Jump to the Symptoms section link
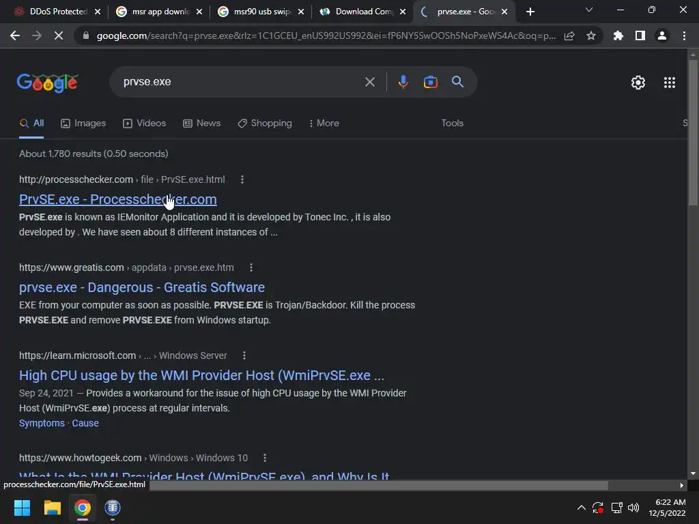The image size is (699, 524). pos(42,423)
